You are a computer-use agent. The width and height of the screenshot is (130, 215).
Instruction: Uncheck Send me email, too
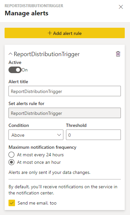[12, 203]
